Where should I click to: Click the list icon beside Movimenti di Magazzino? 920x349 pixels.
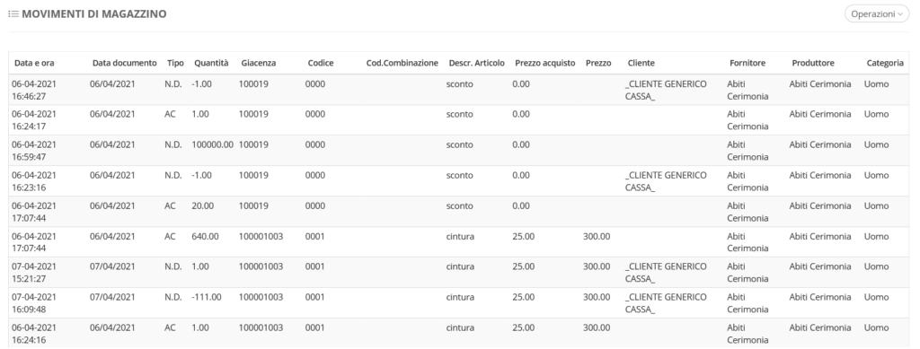click(13, 14)
